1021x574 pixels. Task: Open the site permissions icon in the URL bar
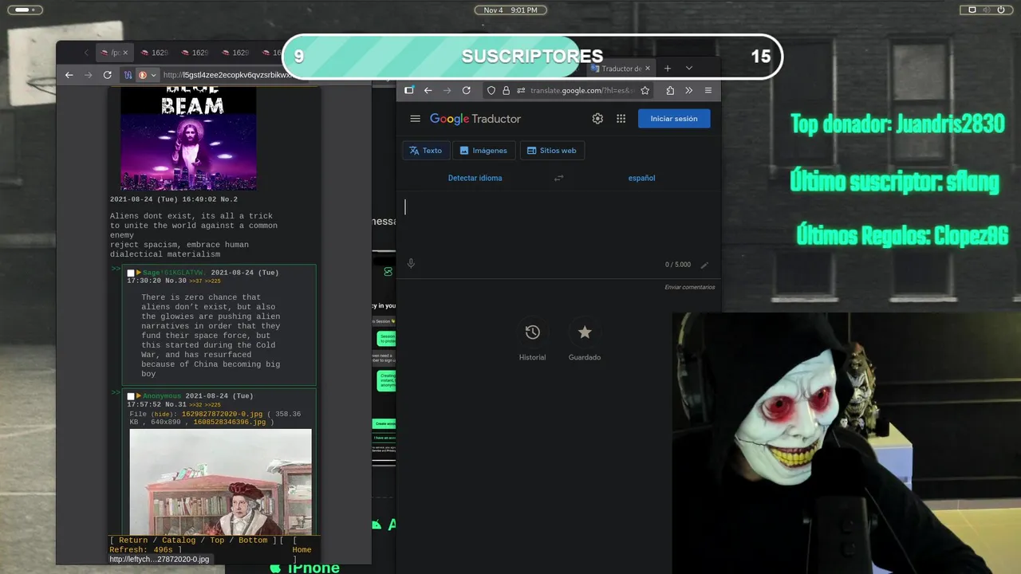tap(521, 90)
